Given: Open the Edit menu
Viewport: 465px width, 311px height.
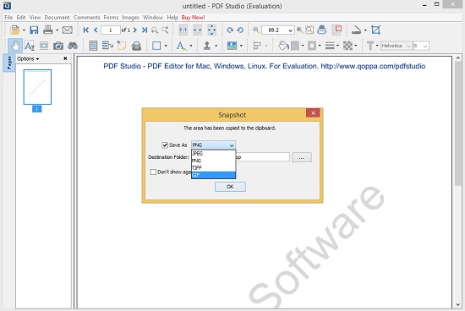Looking at the screenshot, I should (x=21, y=18).
